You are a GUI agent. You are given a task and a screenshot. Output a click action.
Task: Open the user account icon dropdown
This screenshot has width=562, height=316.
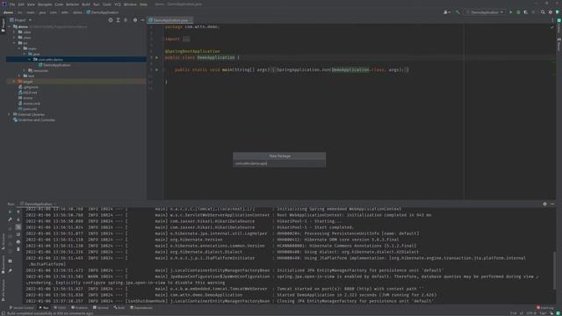[447, 12]
